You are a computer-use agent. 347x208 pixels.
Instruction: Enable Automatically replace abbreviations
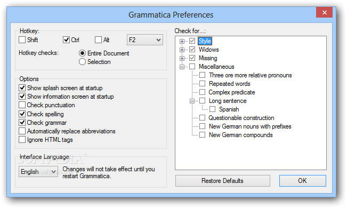22,131
